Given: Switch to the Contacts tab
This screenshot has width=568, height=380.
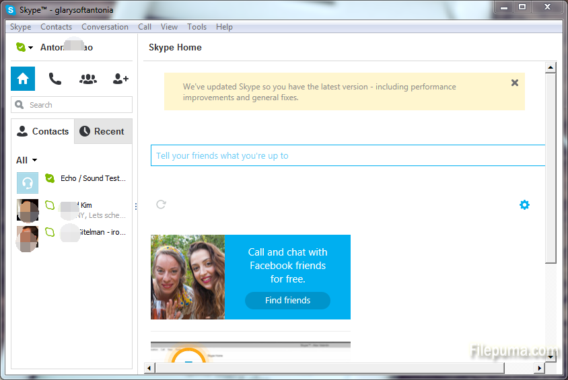Looking at the screenshot, I should click(43, 131).
